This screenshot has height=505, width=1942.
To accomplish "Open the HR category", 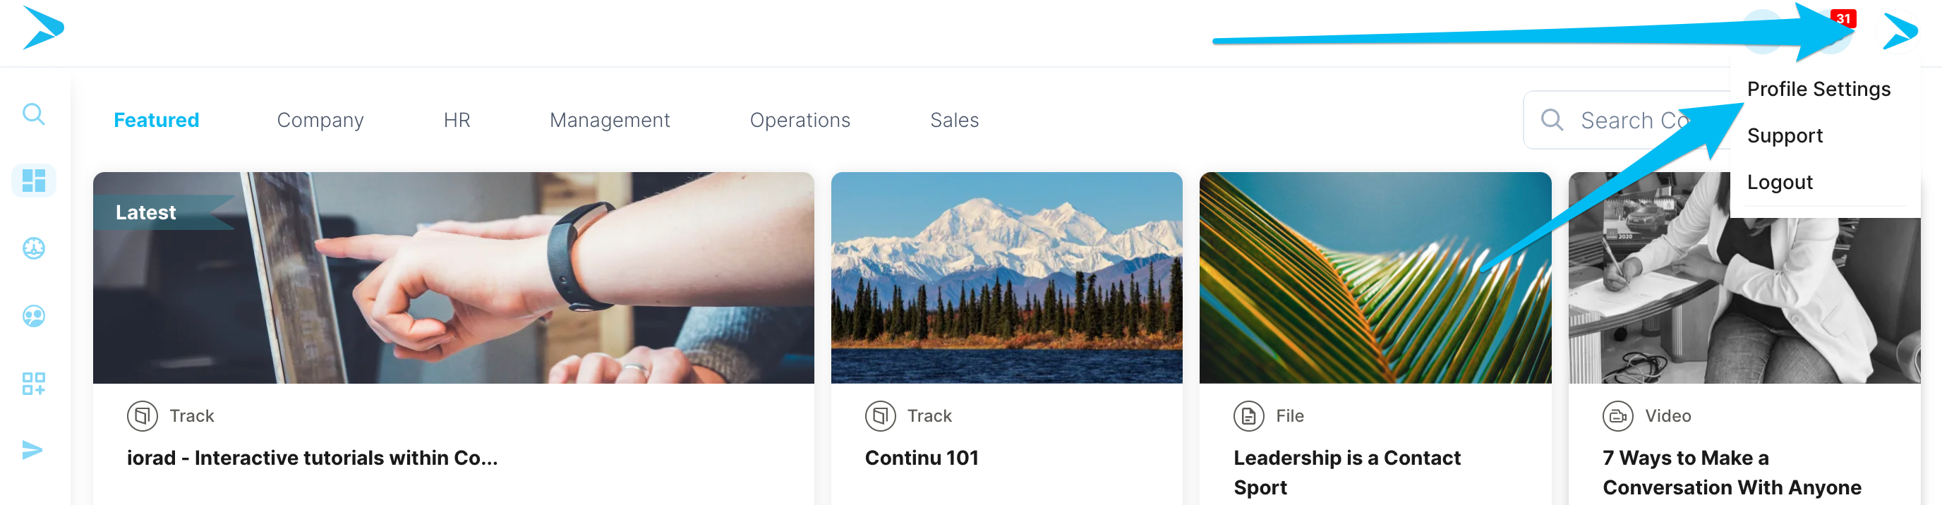I will pos(457,119).
